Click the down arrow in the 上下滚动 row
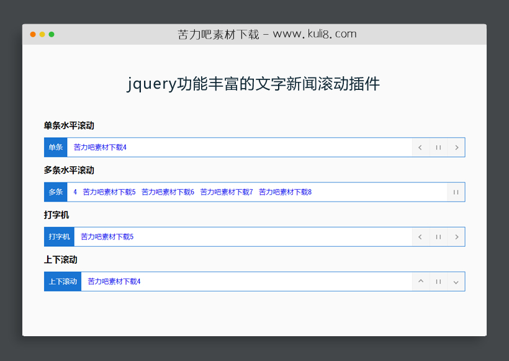Viewport: 509px width, 361px height. (457, 281)
